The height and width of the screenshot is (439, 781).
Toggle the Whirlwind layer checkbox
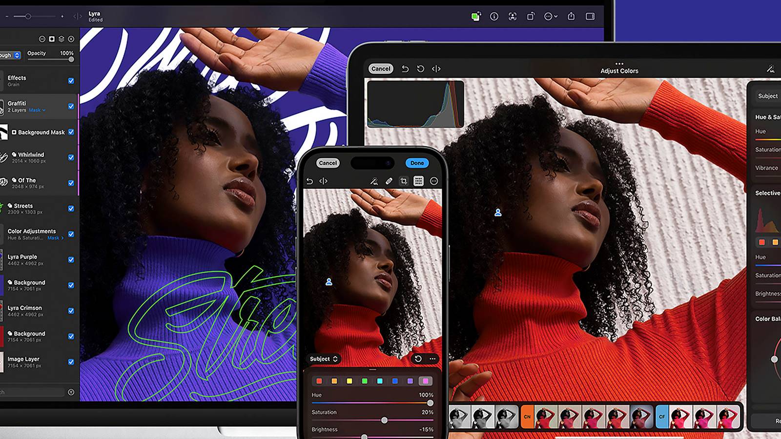71,158
